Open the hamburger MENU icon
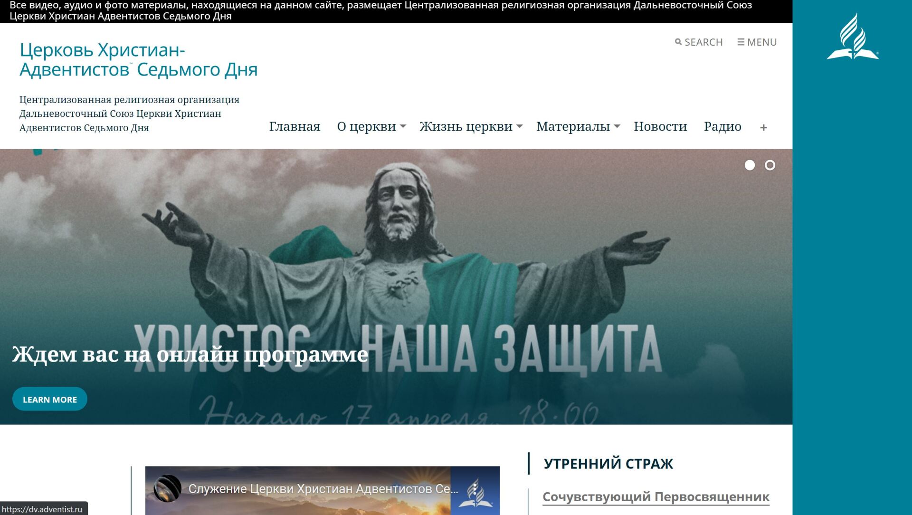Screen dimensions: 912x515 pyautogui.click(x=741, y=42)
